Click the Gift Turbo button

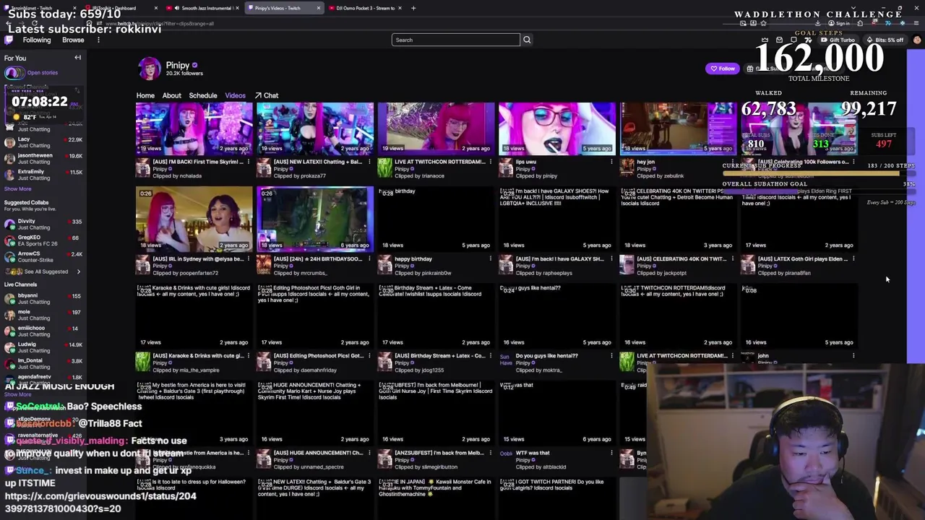click(x=838, y=40)
